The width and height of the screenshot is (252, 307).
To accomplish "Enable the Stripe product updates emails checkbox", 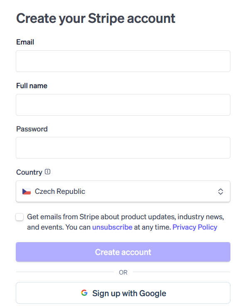I will [x=20, y=217].
